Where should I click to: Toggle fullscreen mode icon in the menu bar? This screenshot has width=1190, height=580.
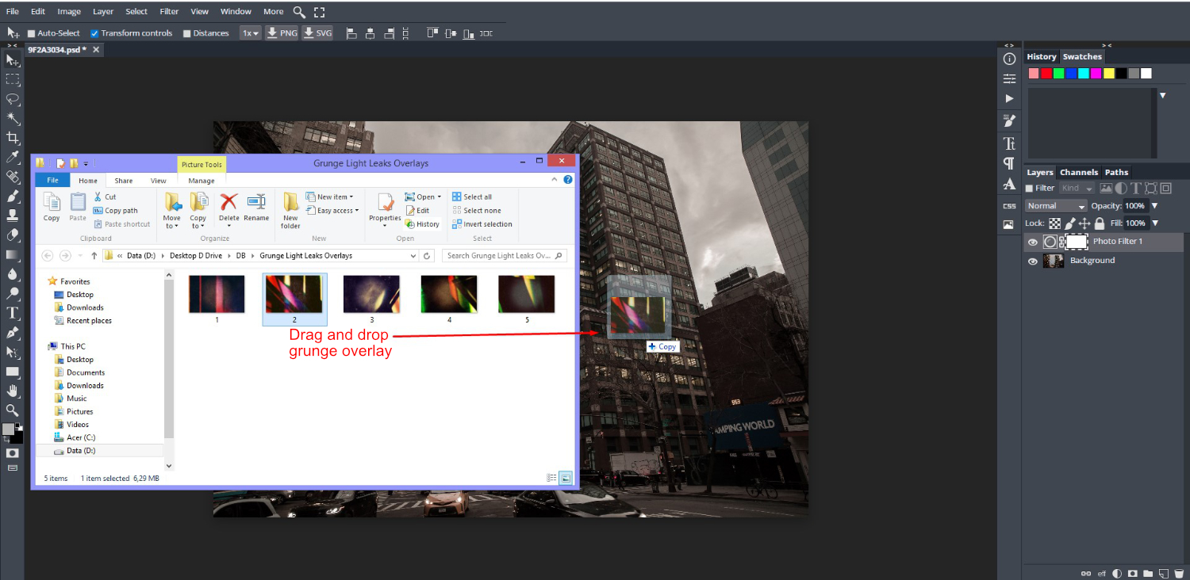pyautogui.click(x=319, y=12)
